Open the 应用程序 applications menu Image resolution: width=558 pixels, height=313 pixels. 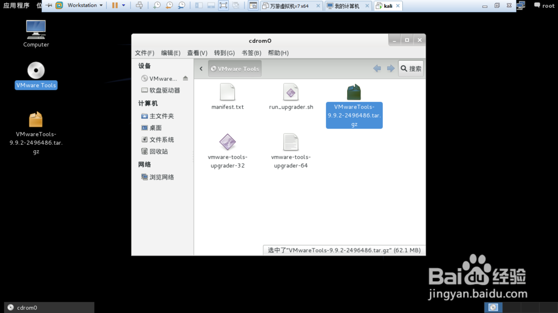coord(16,6)
